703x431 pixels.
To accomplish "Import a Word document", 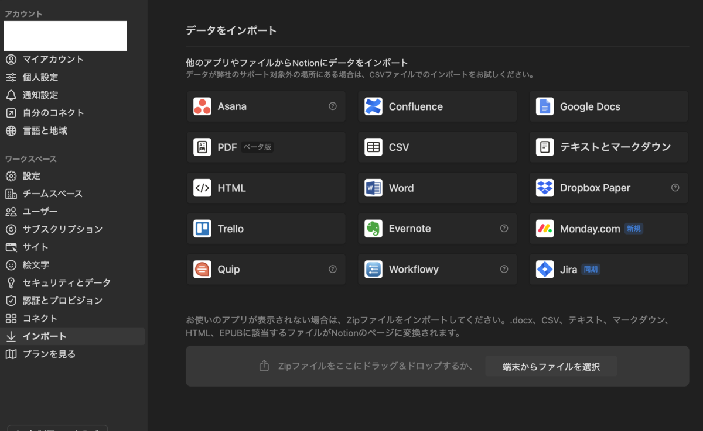I will click(438, 188).
